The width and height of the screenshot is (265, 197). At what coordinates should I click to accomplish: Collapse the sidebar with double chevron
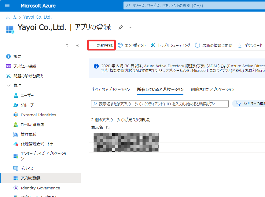click(x=77, y=45)
